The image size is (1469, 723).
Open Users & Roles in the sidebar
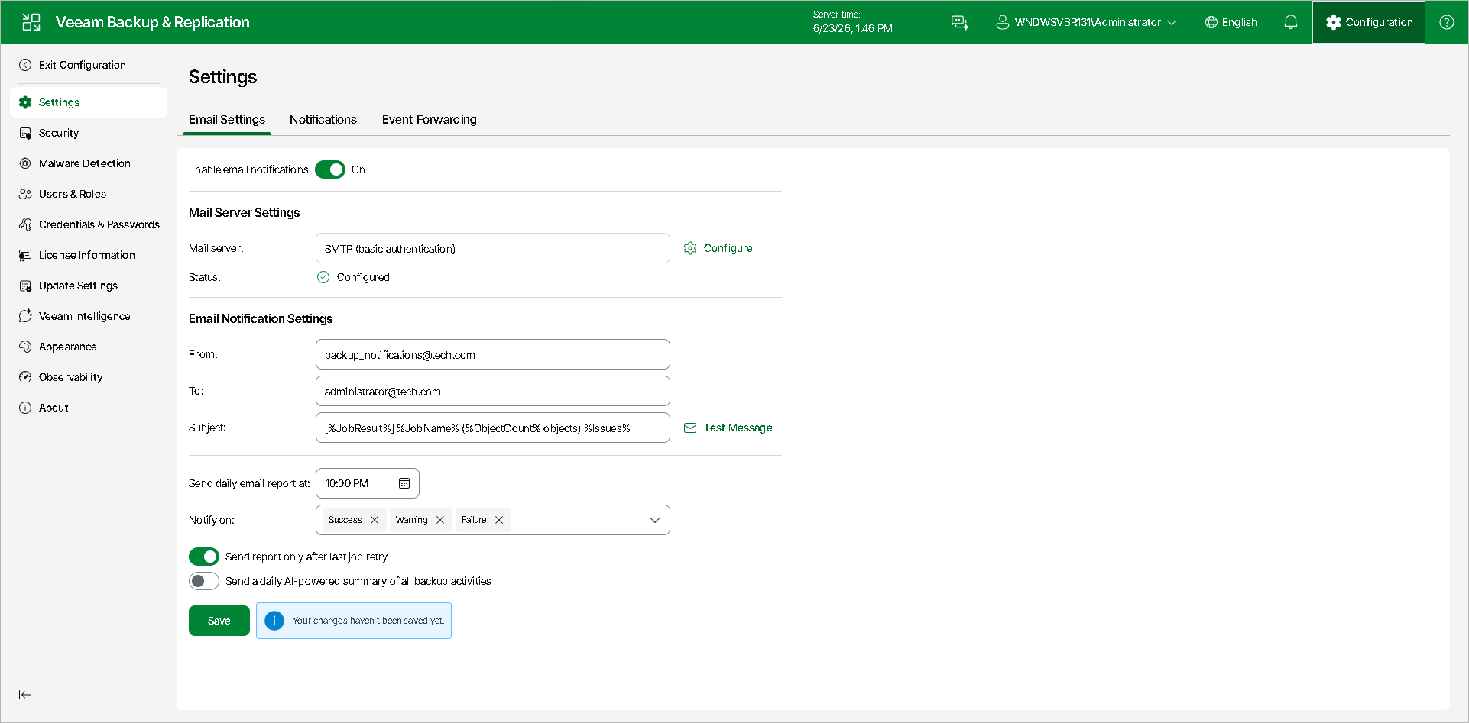click(89, 194)
